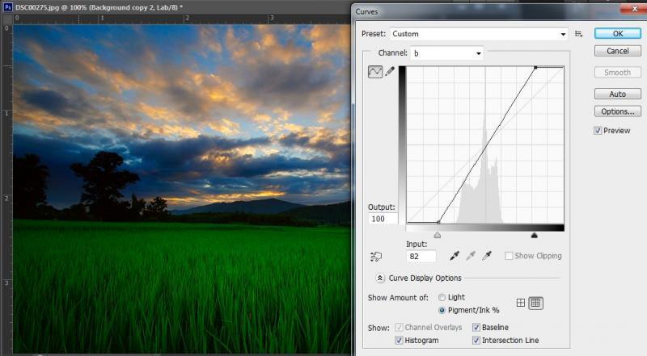Pick the gray point eyedropper

(471, 256)
